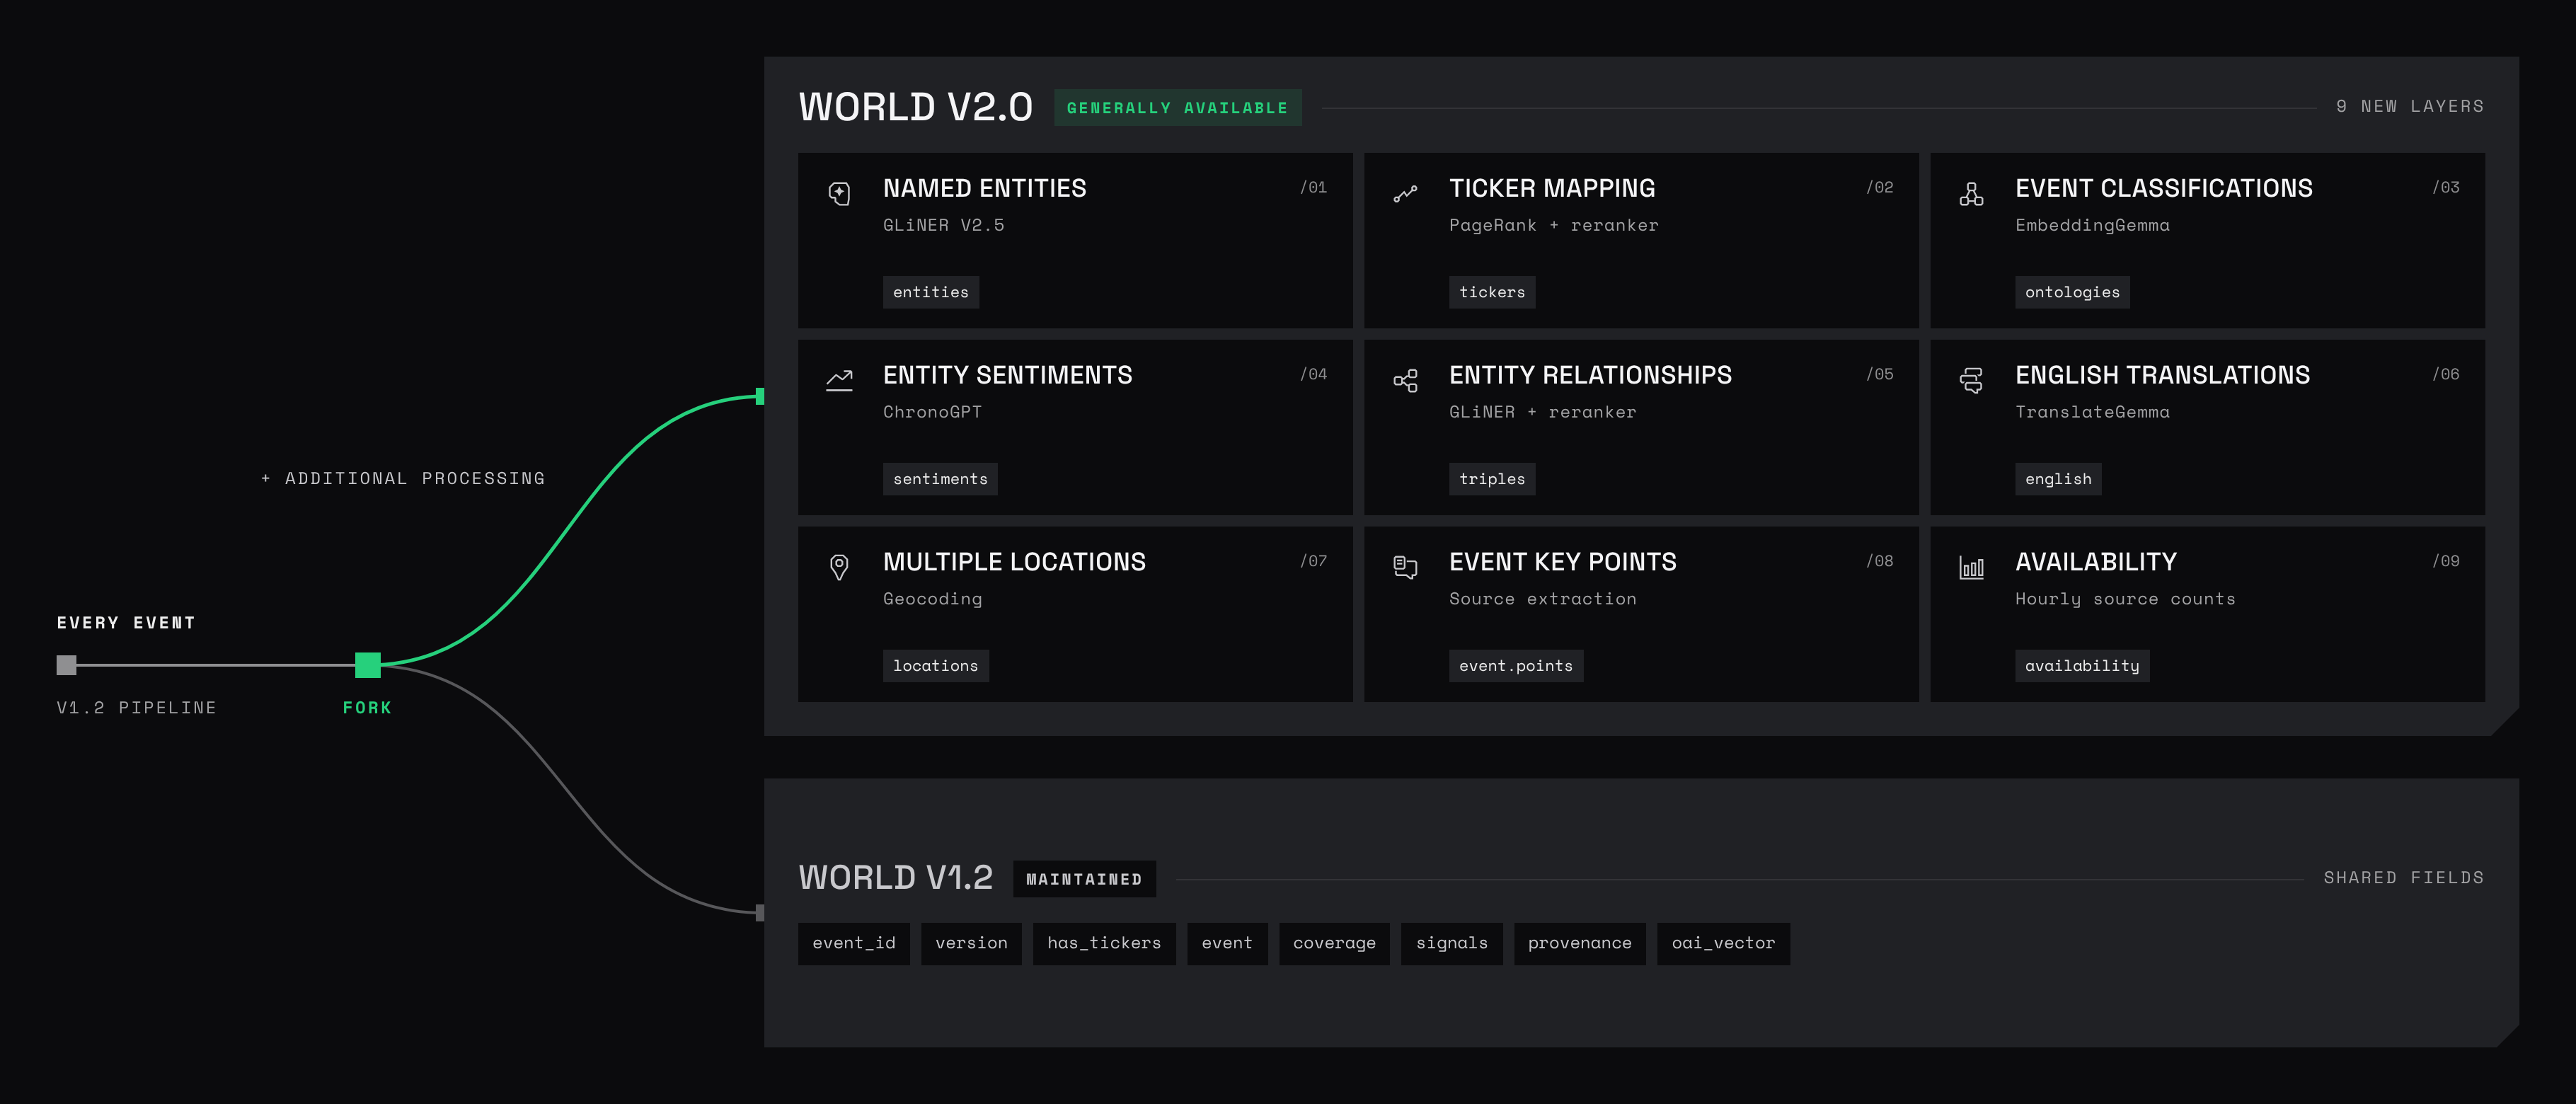Click the entities tag
Viewport: 2576px width, 1104px height.
pyautogui.click(x=931, y=292)
